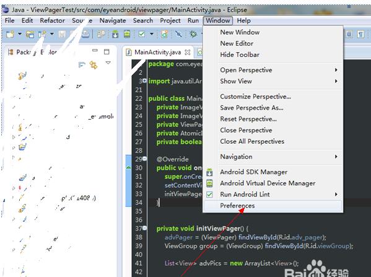Open Android Virtual Device Manager toolbar icon
Viewport: 371px width, 277px height.
(127, 34)
